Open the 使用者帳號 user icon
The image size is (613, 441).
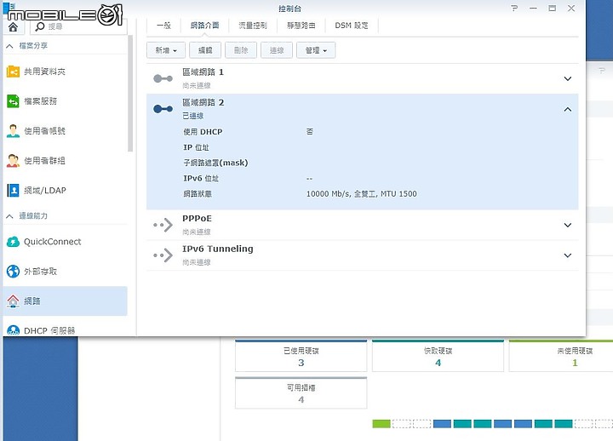[13, 131]
